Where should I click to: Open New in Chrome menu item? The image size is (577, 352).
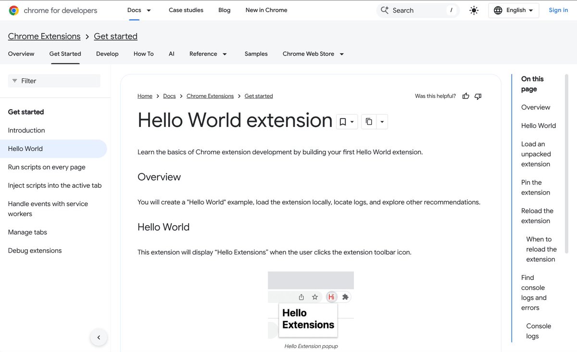click(x=266, y=10)
